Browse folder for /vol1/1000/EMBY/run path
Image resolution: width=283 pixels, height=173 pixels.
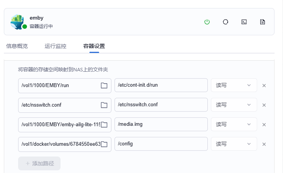[x=104, y=86]
